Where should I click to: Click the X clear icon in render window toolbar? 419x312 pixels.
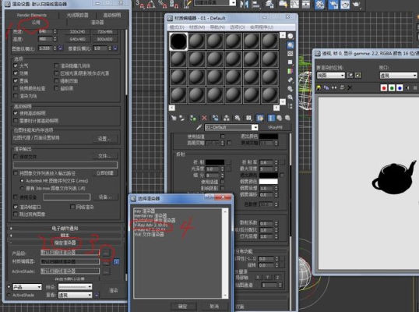[x=350, y=87]
